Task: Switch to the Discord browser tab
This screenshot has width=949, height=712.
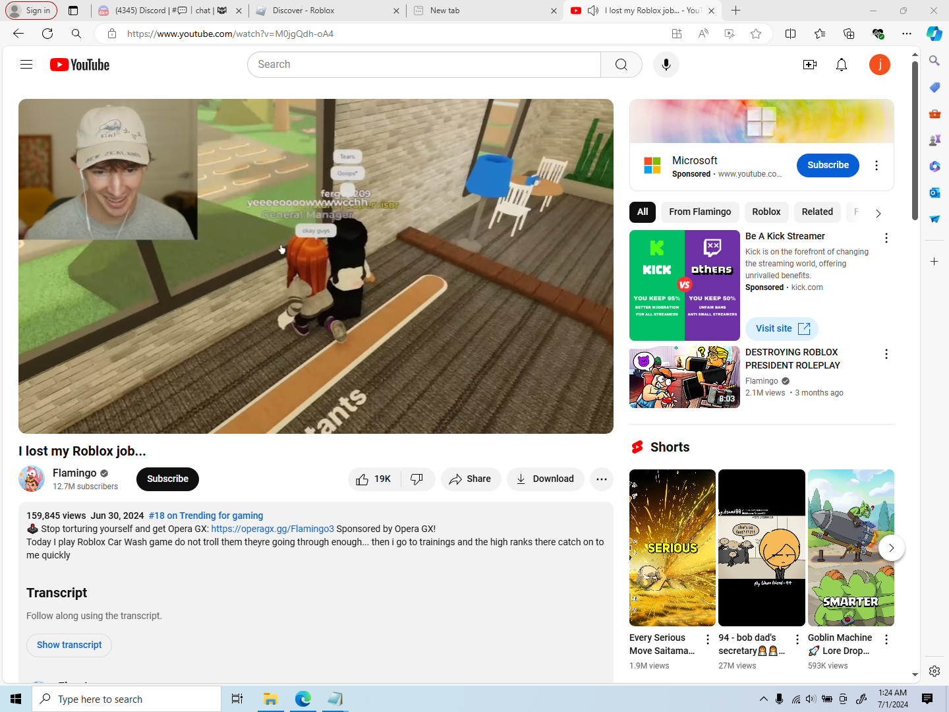Action: point(169,11)
